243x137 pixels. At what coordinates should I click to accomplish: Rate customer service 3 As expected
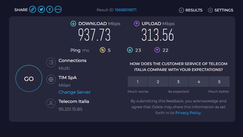pyautogui.click(x=178, y=82)
